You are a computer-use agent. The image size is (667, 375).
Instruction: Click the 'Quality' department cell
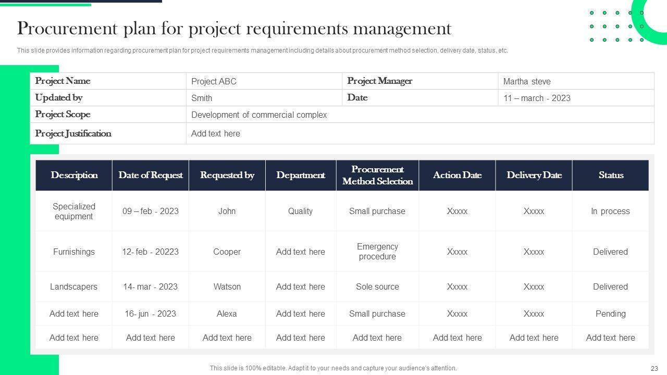coord(301,211)
